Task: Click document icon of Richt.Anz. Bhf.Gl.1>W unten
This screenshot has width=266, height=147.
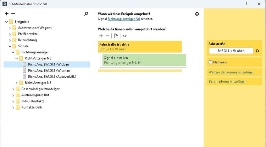Action: pos(24,71)
